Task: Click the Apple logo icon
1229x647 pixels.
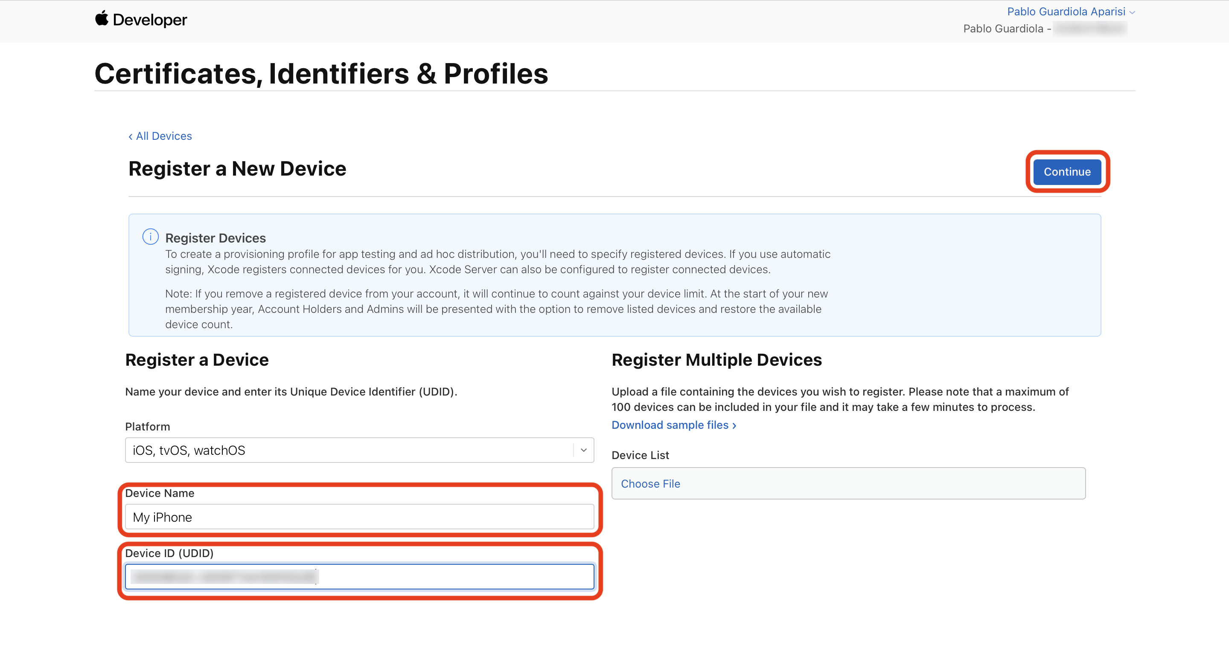Action: [101, 19]
